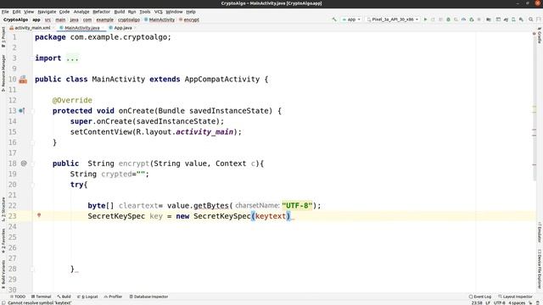The image size is (543, 305).
Task: Open the Emulator sidebar tab
Action: click(540, 232)
